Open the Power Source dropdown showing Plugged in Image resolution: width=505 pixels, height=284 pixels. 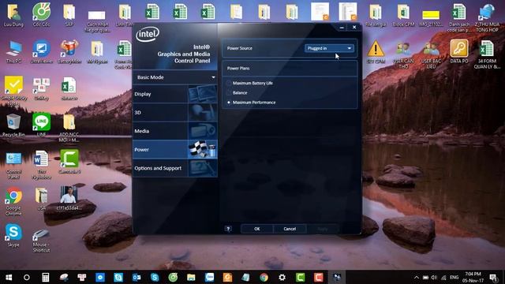(x=329, y=48)
